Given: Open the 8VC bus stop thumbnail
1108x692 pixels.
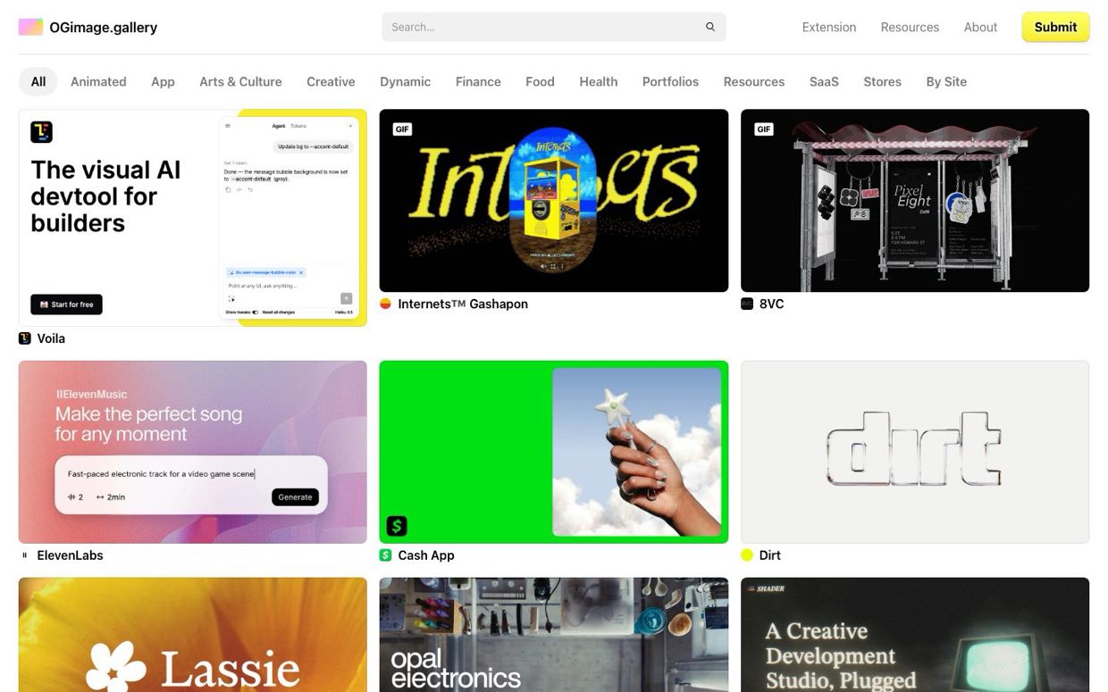Looking at the screenshot, I should pos(915,201).
